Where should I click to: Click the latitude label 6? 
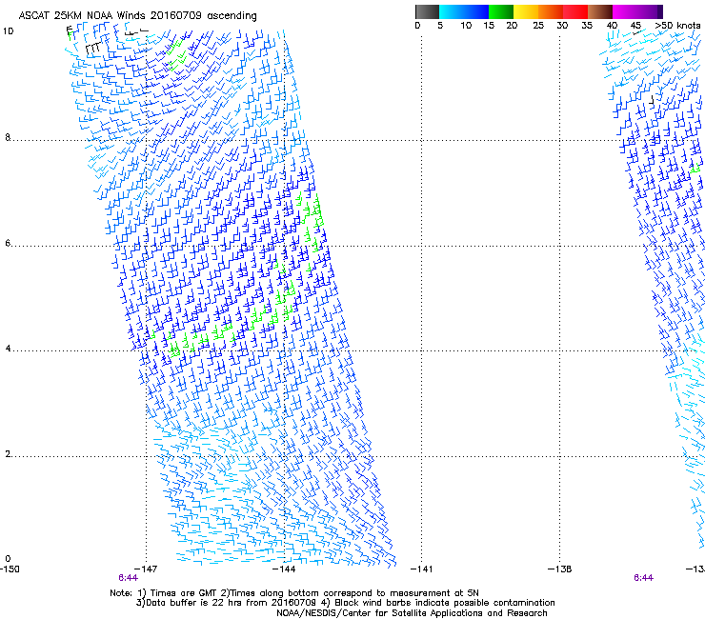8,243
